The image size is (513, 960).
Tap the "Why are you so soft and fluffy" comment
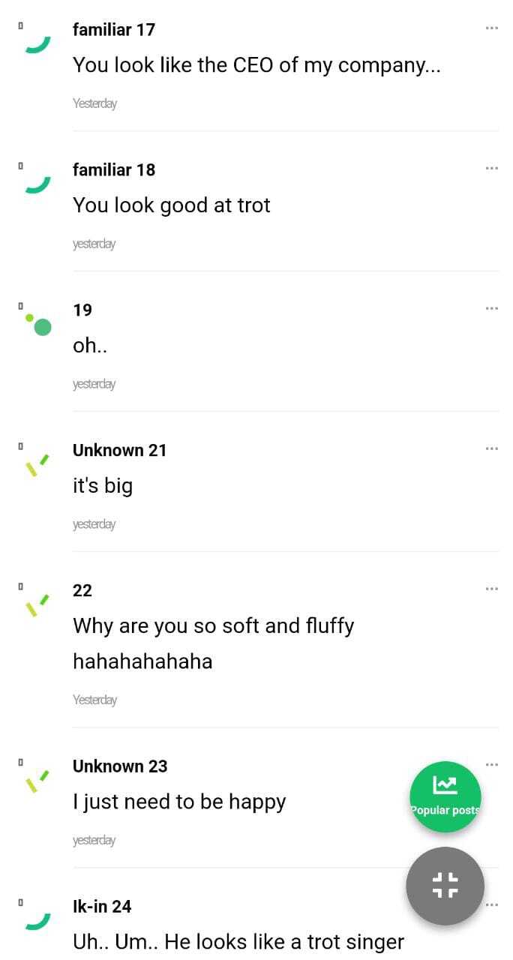[213, 626]
